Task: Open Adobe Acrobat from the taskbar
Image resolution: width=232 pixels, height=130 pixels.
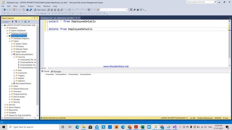Action: coord(136,127)
